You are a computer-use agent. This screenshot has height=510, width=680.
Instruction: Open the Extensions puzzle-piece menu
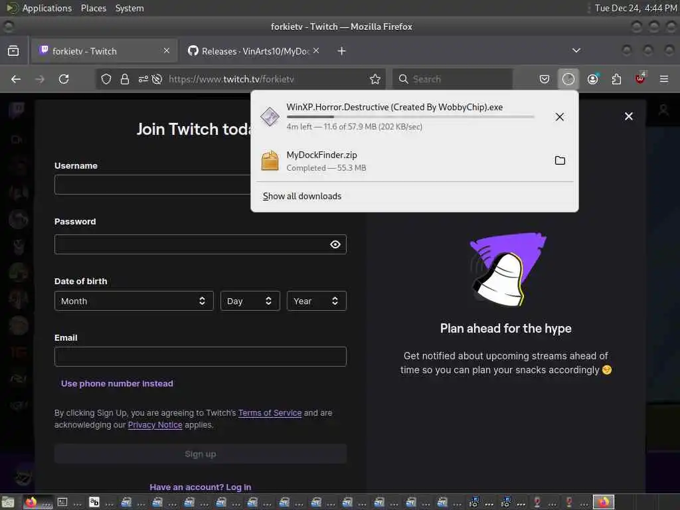[x=616, y=79]
